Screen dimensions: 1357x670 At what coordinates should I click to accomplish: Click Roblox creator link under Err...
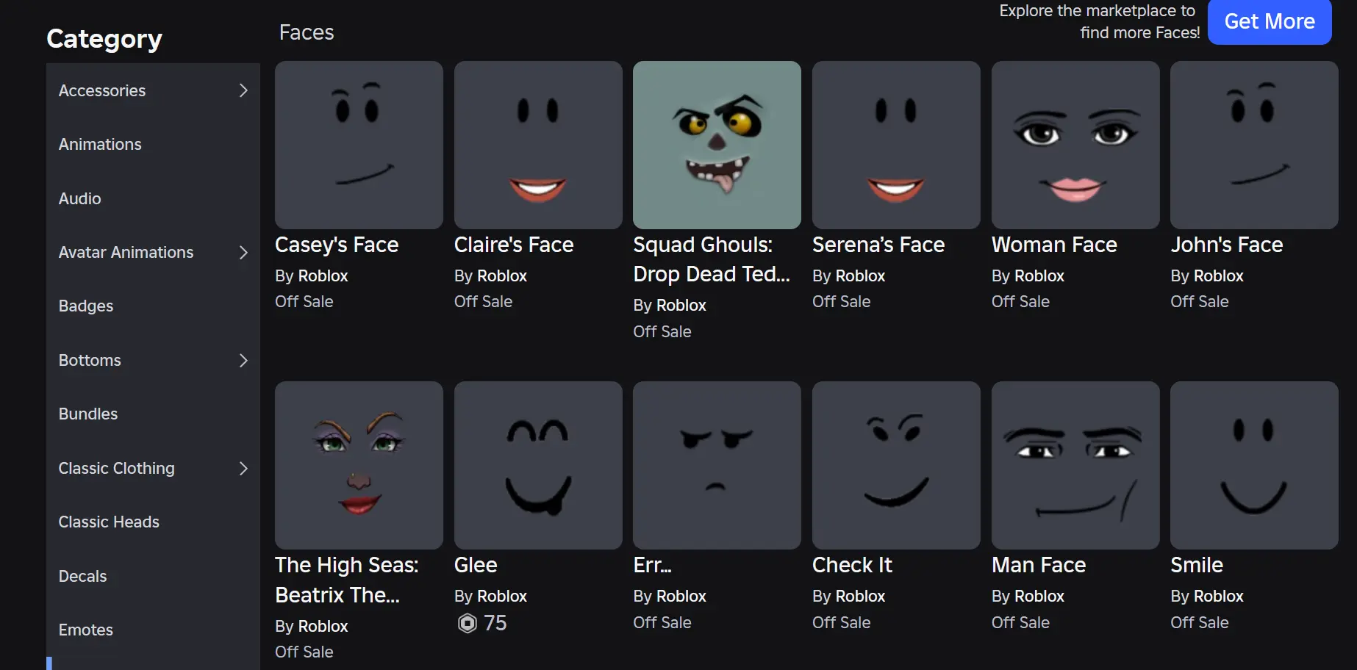681,597
